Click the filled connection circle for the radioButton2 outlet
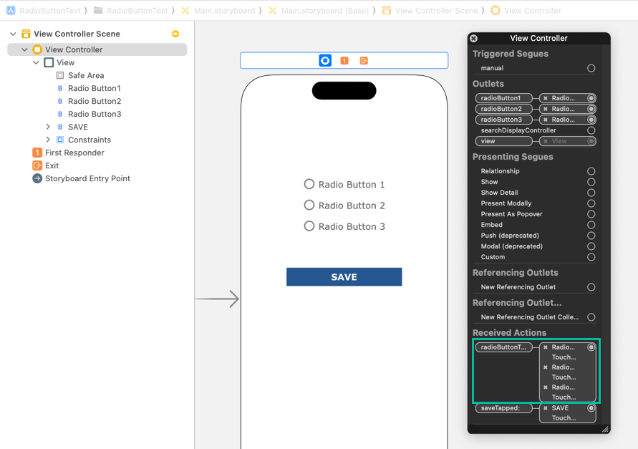 pos(591,109)
